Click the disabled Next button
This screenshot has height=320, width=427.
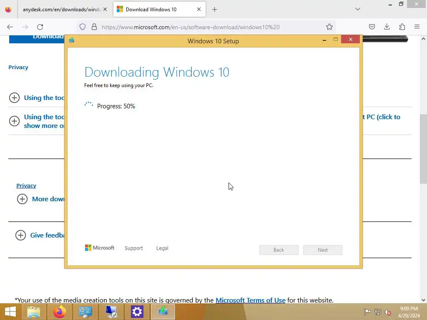tap(323, 250)
